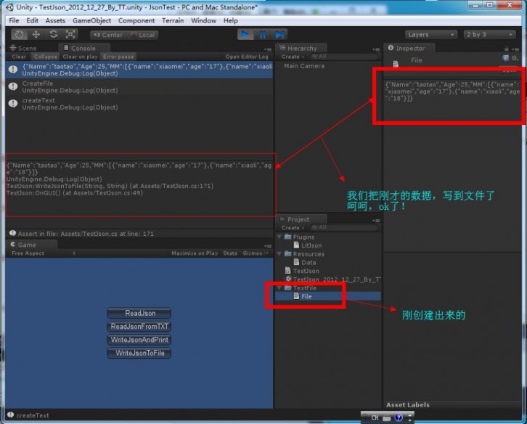Screen dimensions: 527x424
Task: Select the TestJson_2012_12_27_By_TT scene asset
Action: coord(332,279)
